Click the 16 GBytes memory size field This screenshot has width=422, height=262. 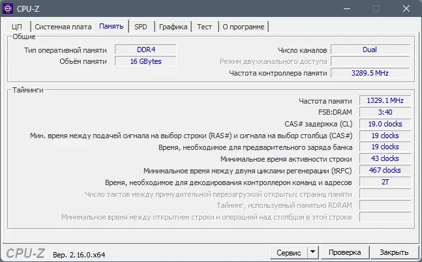(145, 61)
